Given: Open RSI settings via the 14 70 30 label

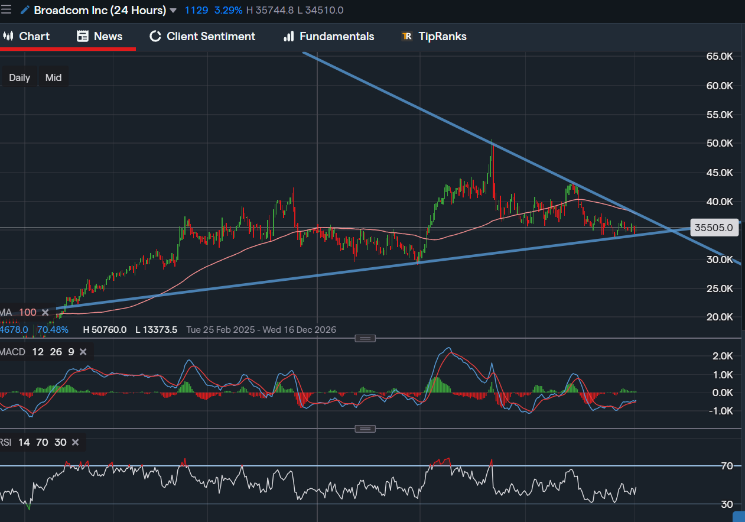Looking at the screenshot, I should [41, 442].
